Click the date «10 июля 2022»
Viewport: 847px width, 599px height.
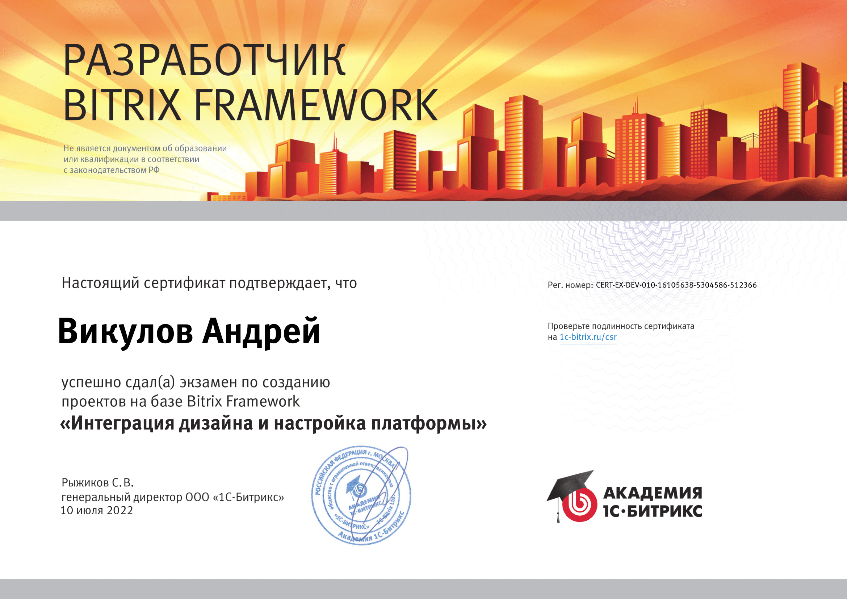coord(96,511)
